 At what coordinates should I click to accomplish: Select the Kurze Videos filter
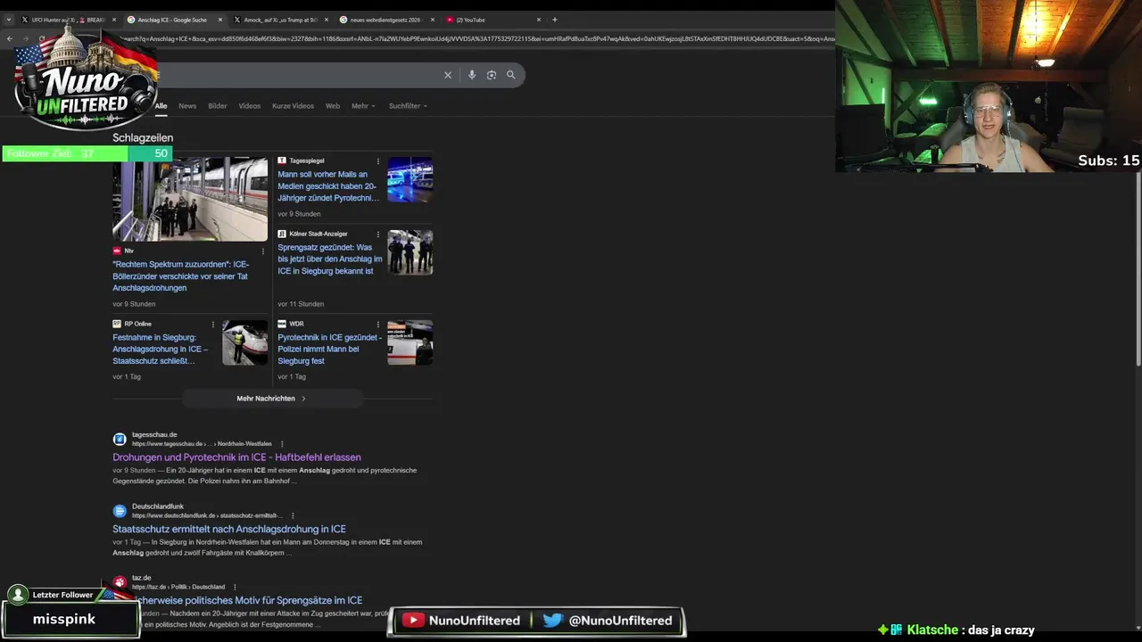(293, 106)
